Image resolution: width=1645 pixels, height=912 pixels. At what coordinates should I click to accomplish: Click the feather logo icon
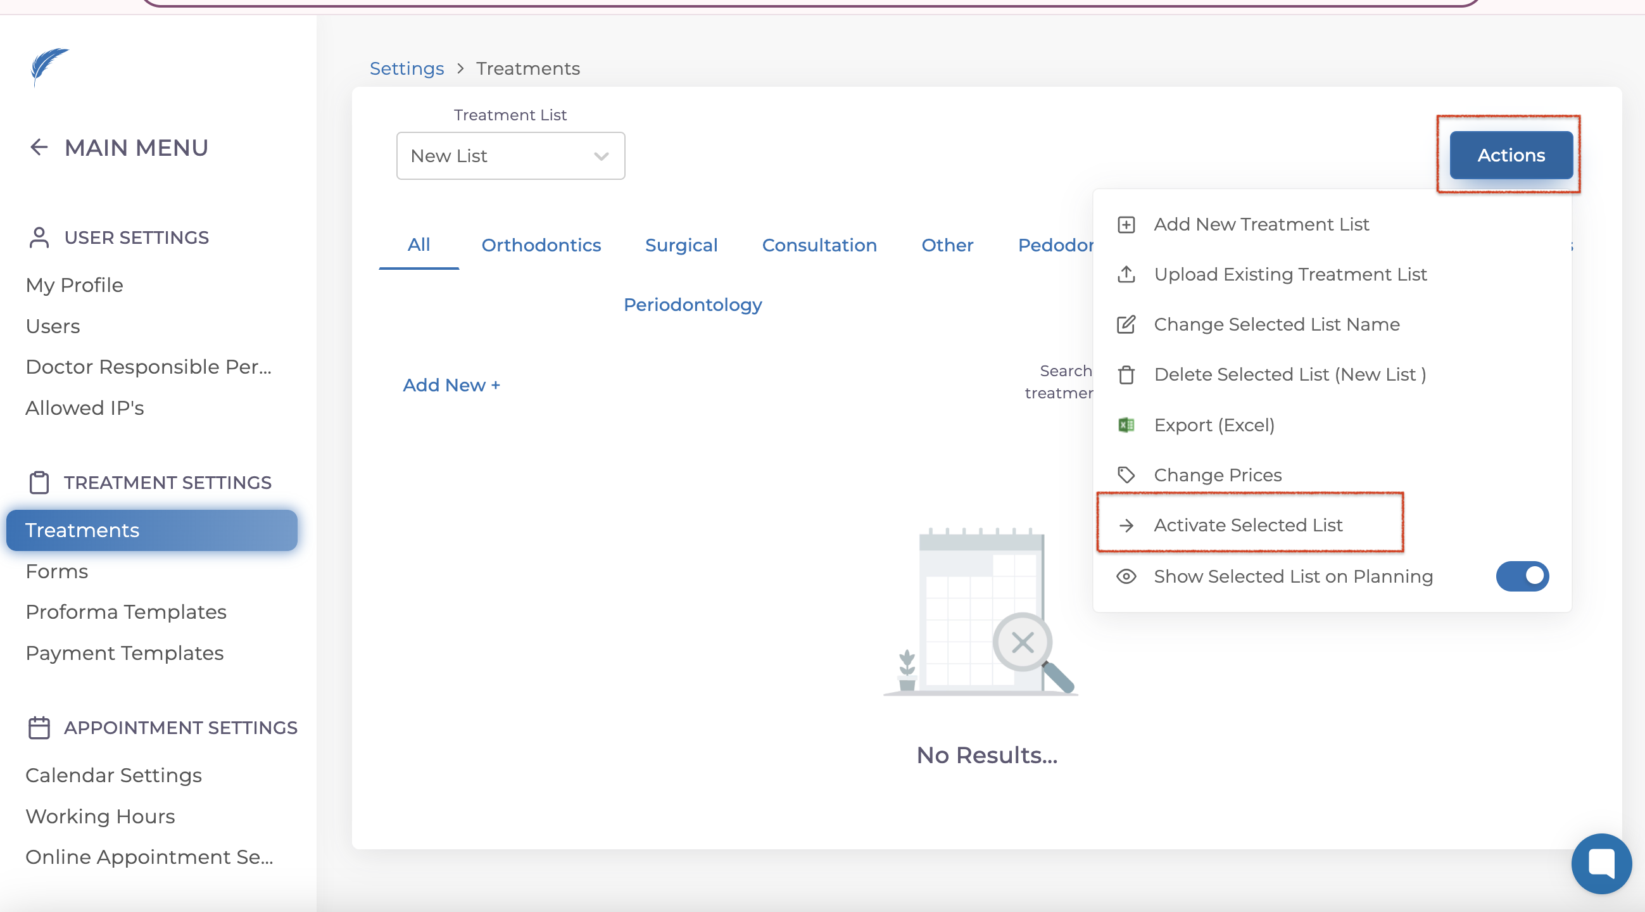coord(49,66)
